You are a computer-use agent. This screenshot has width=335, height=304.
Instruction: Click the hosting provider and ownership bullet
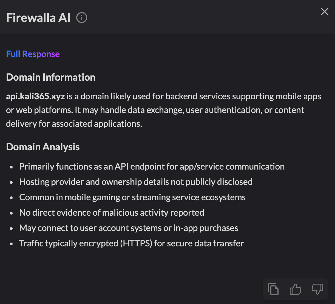(136, 182)
